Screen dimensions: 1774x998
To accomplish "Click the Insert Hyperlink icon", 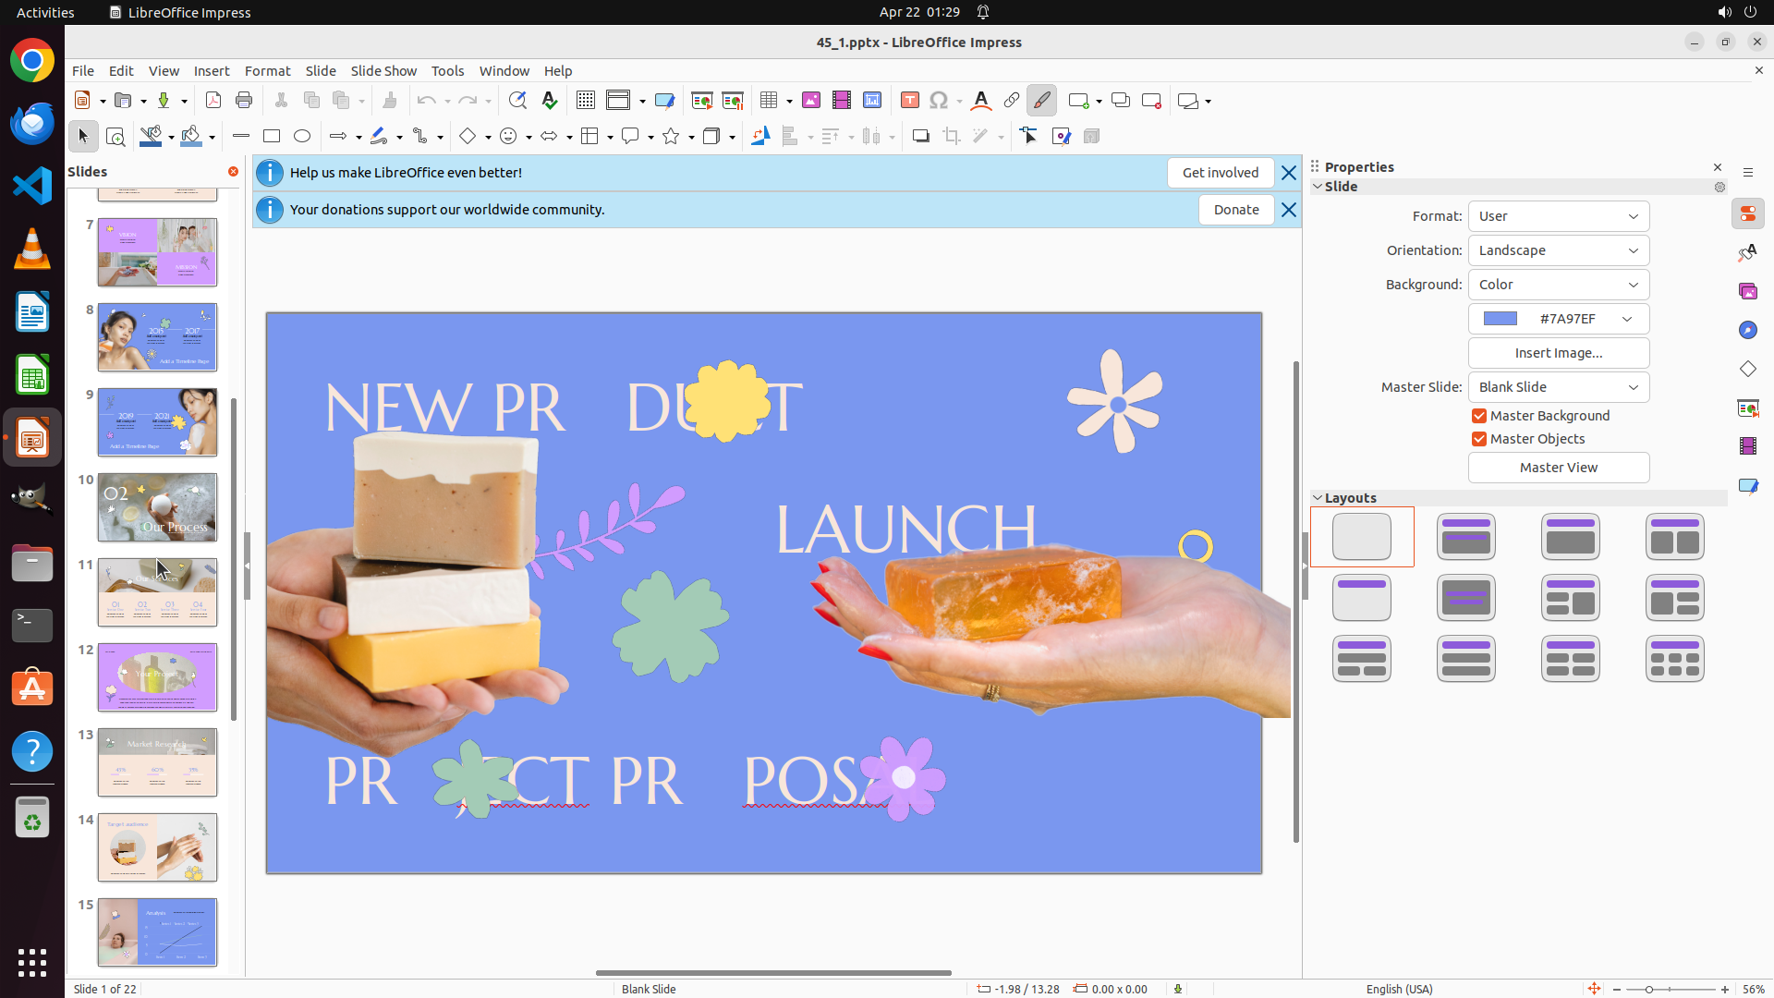I will pyautogui.click(x=1012, y=101).
